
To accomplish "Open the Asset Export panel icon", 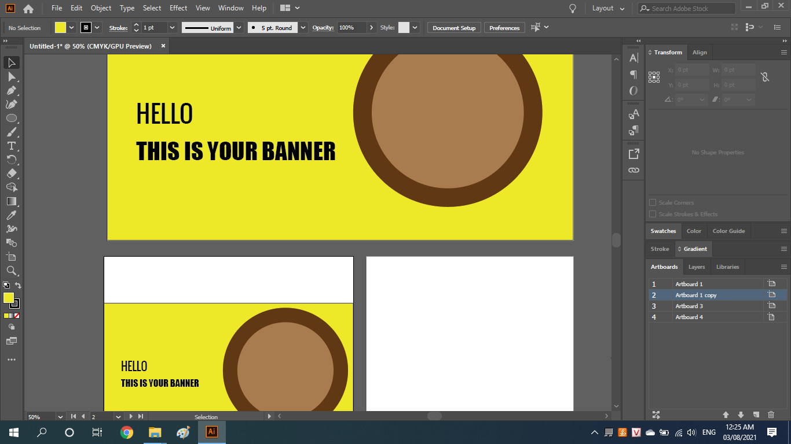I will coord(633,154).
